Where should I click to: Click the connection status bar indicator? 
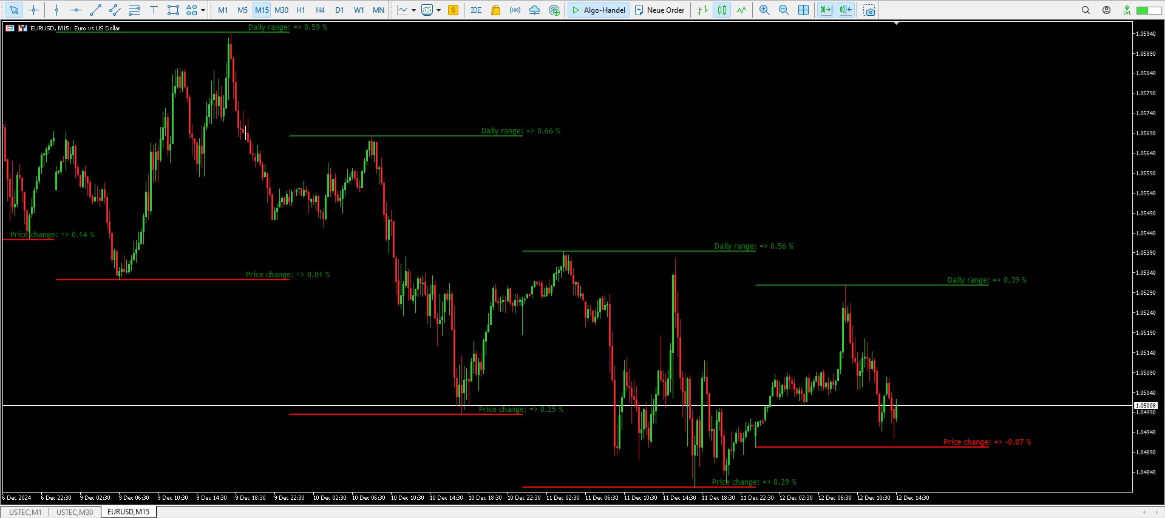pos(1149,10)
